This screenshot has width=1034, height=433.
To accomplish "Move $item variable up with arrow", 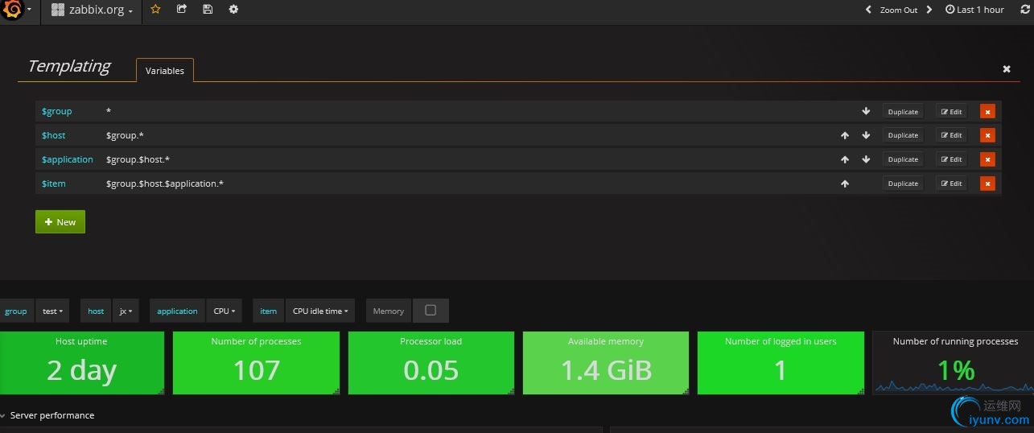I will [845, 184].
